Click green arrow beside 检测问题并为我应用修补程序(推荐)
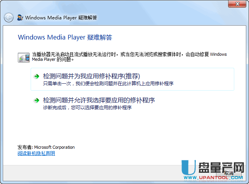Viewport: 249px width, 184px height. 36,76
